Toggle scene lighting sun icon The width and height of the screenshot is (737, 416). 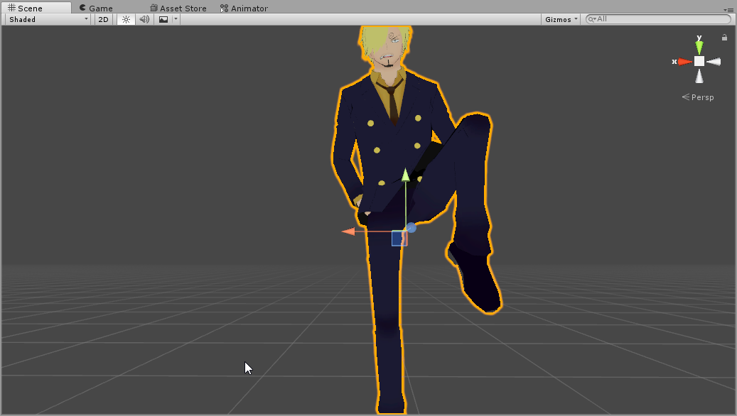126,19
